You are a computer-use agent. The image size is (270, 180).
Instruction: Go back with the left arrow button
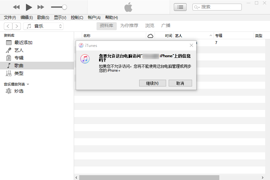click(x=8, y=26)
